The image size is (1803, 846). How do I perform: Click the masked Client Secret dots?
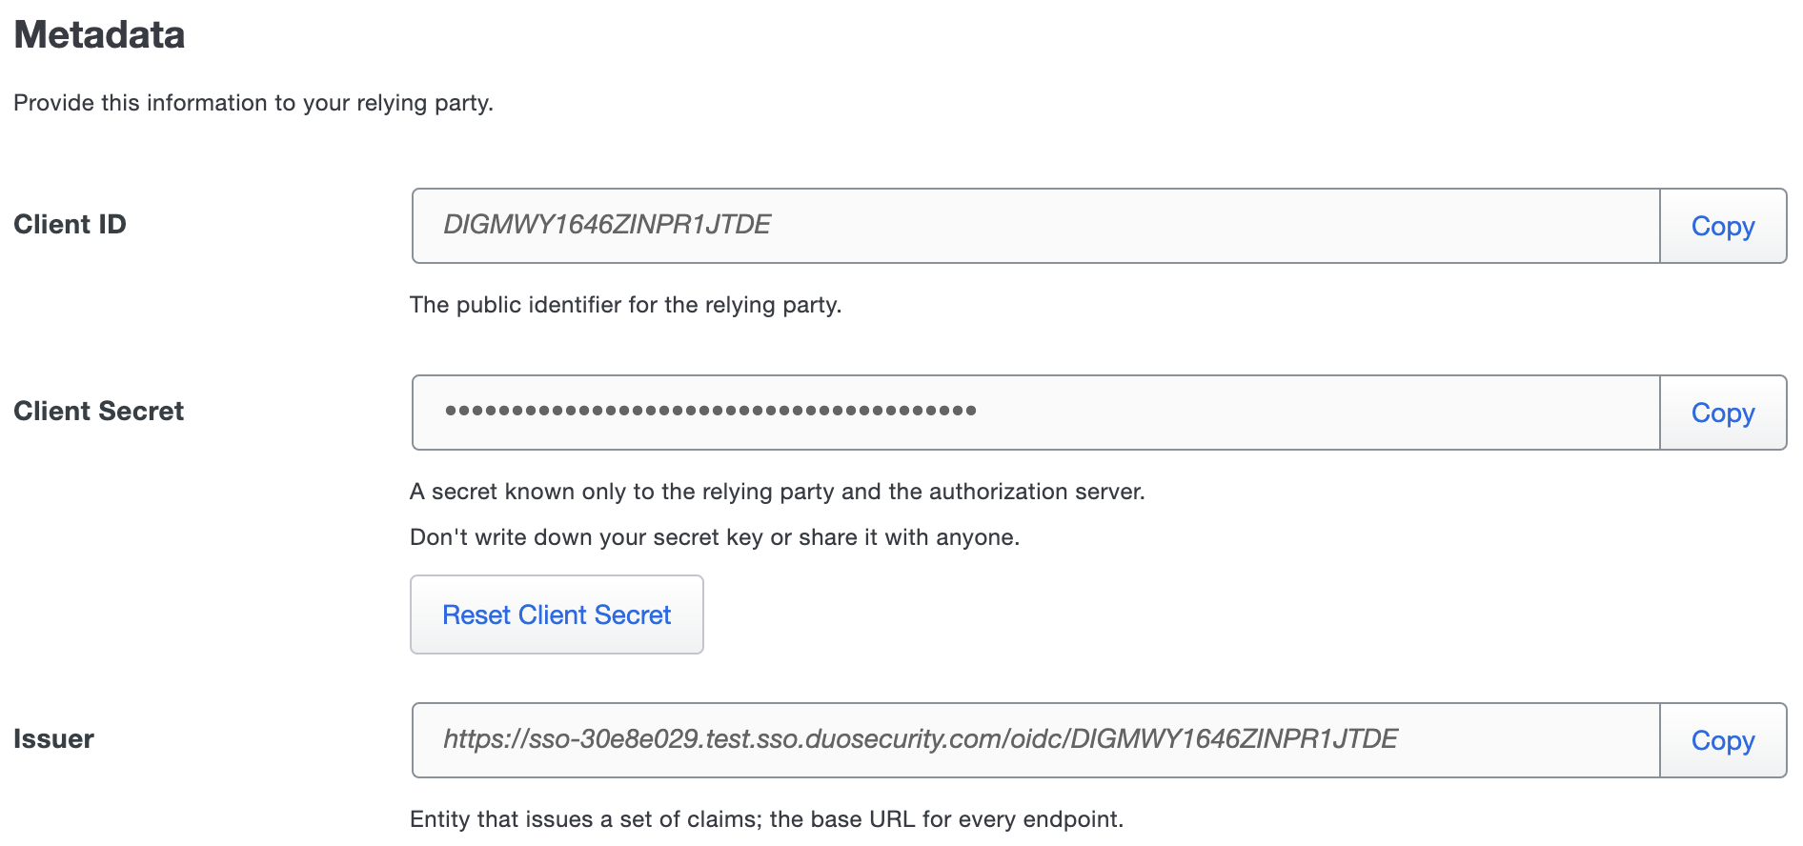coord(710,410)
